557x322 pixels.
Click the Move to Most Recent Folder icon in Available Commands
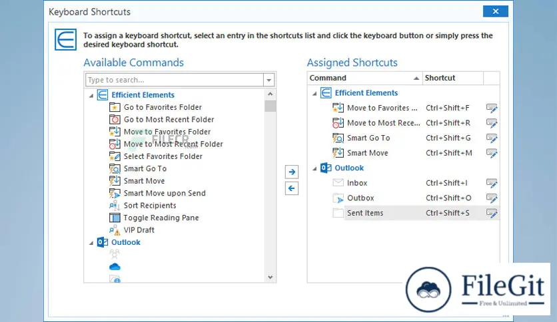tap(115, 144)
